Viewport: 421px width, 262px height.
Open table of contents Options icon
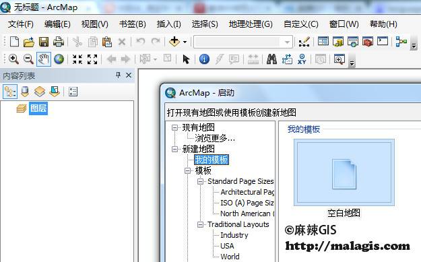coord(73,92)
